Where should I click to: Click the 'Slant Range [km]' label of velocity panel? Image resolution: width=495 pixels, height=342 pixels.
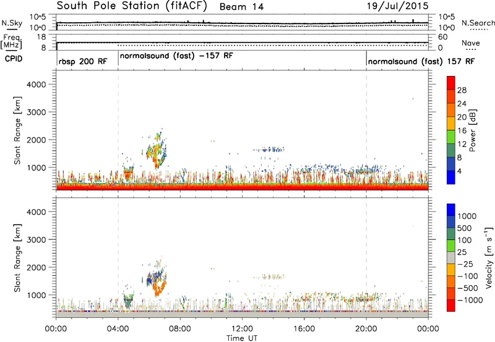point(17,258)
